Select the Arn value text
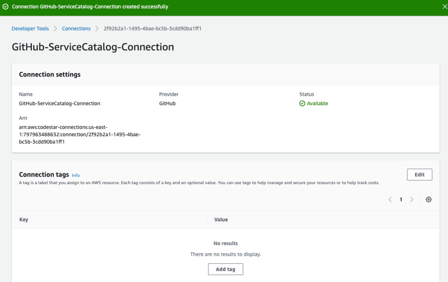Image resolution: width=448 pixels, height=282 pixels. coord(80,134)
